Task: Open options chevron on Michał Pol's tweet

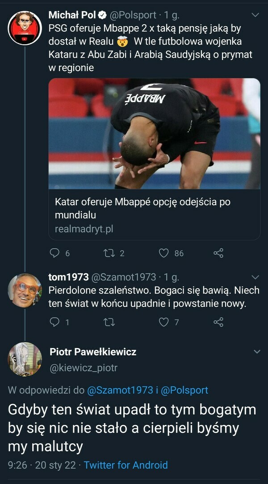Action: tap(255, 15)
